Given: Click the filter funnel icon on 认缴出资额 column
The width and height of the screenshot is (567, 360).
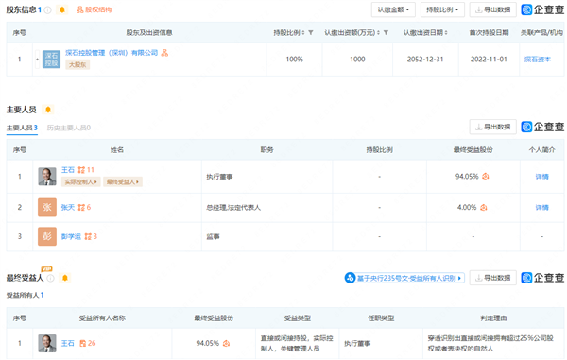Looking at the screenshot, I should 386,33.
